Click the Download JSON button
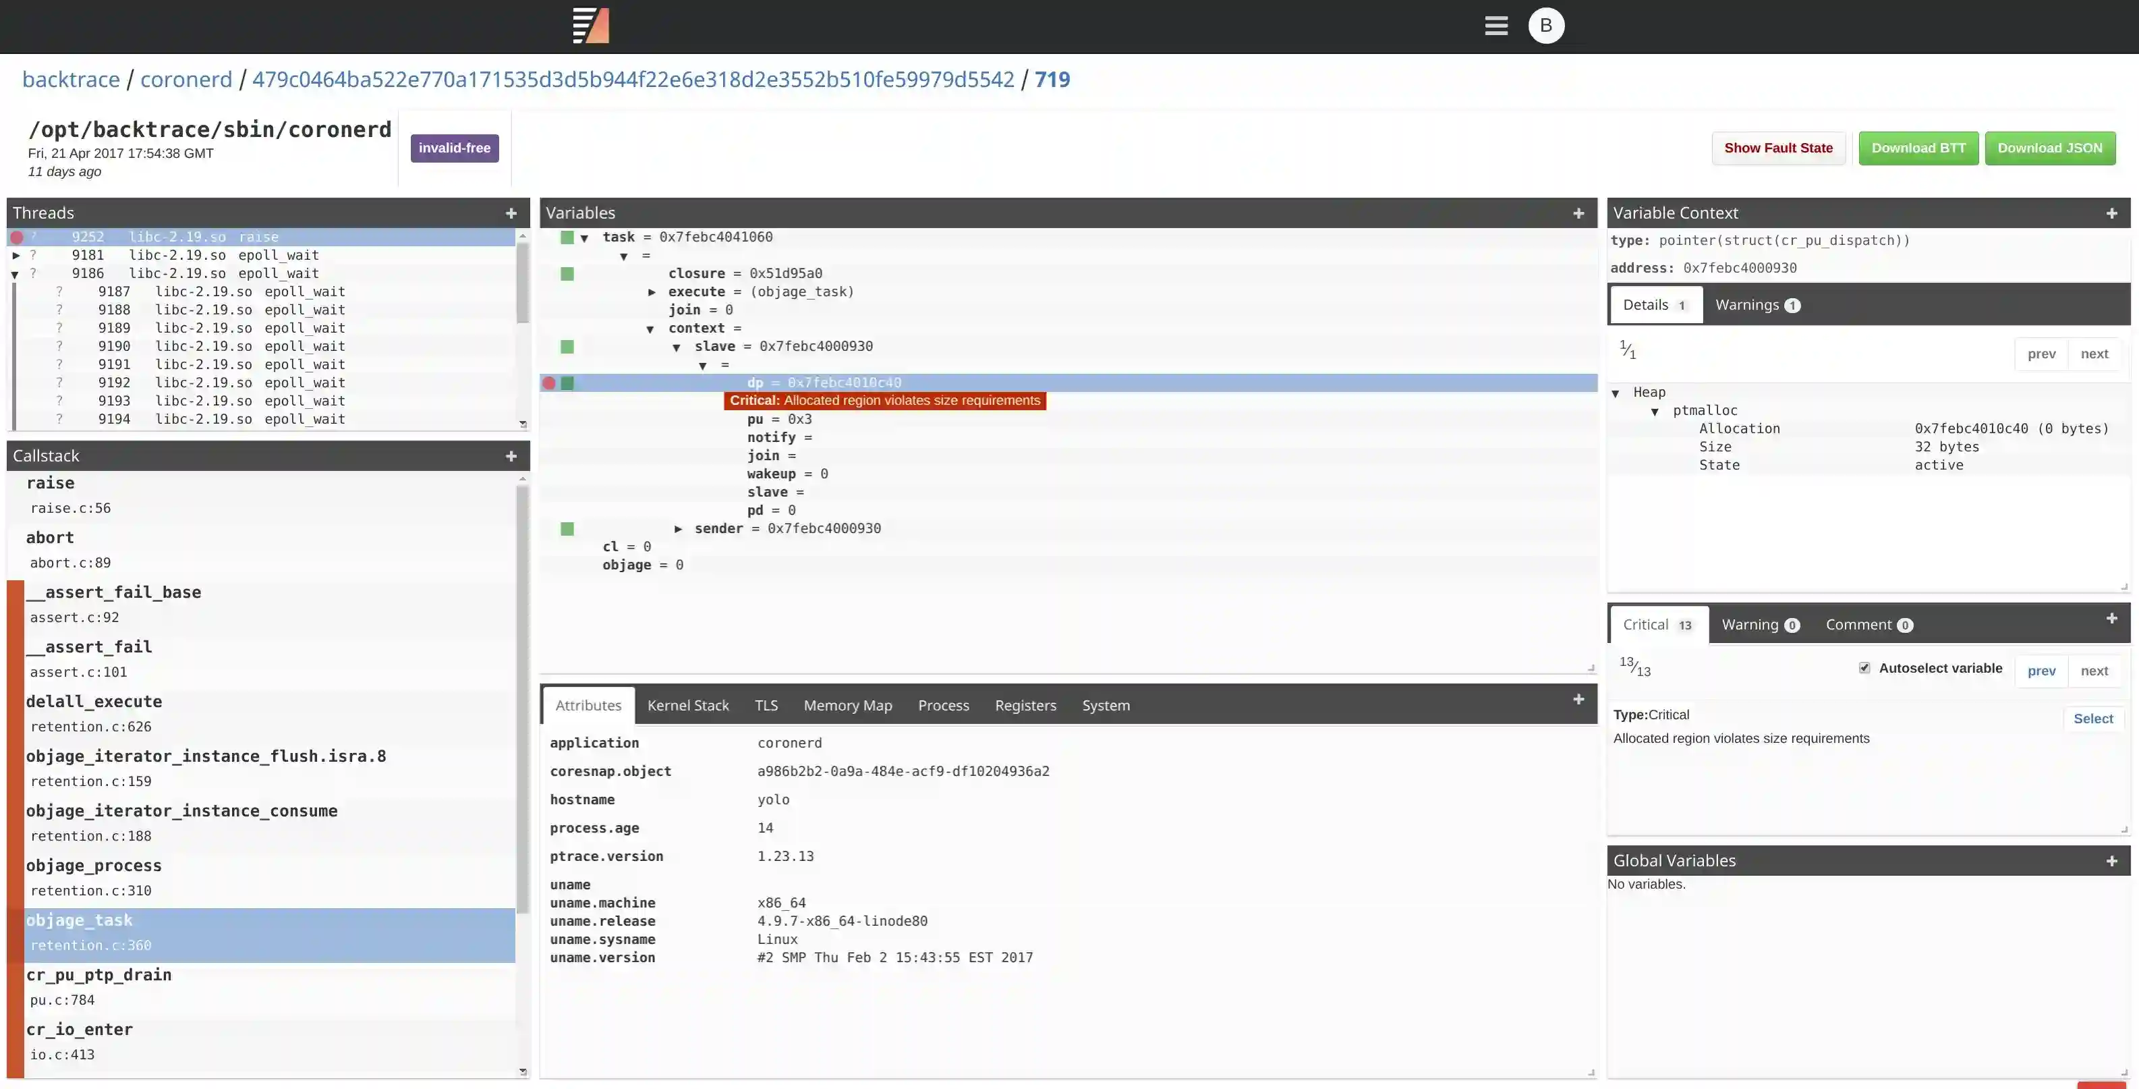Viewport: 2139px width, 1089px height. click(2049, 148)
